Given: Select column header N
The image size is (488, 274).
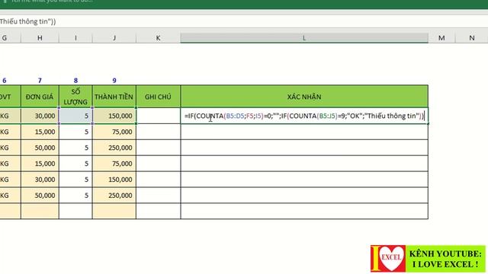Looking at the screenshot, I should (471, 38).
